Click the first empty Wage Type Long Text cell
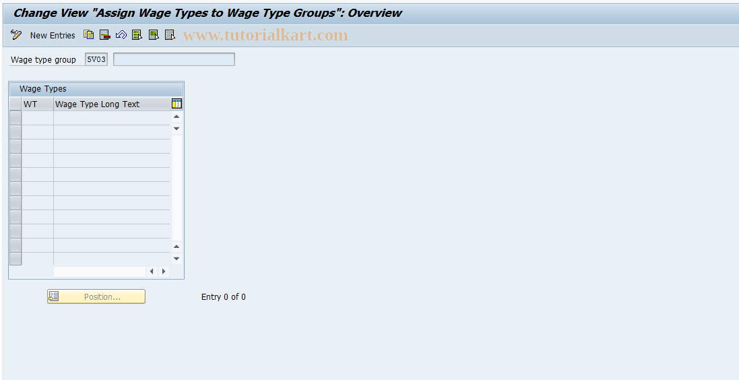The height and width of the screenshot is (380, 739). [113, 118]
